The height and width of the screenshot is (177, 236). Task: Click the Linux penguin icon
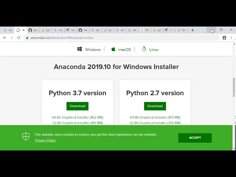[144, 49]
